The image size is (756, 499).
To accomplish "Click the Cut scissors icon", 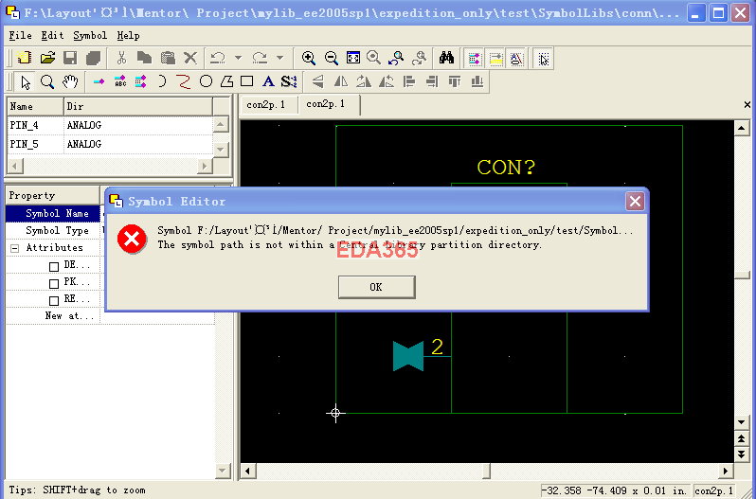I will (121, 59).
